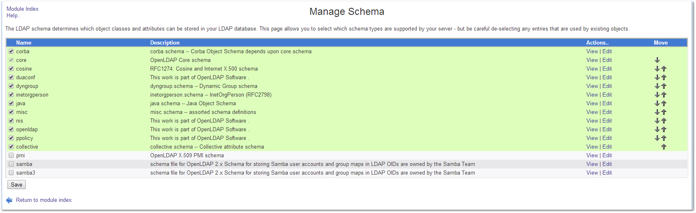Screen dimensions: 696x213
Task: Move the collective schema up
Action: tap(664, 147)
